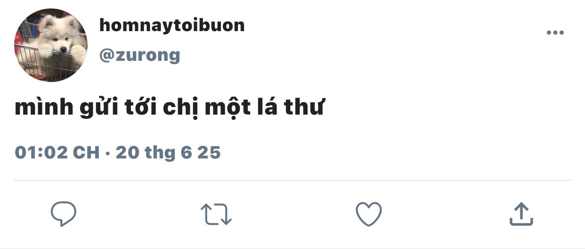This screenshot has width=585, height=249.
Task: Open the share sheet with upload arrow icon
Action: click(521, 214)
